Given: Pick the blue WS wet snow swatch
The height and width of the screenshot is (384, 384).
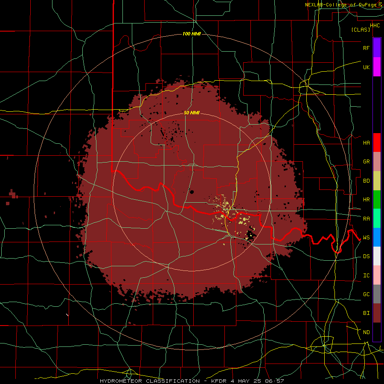Looking at the screenshot, I should coord(377,237).
